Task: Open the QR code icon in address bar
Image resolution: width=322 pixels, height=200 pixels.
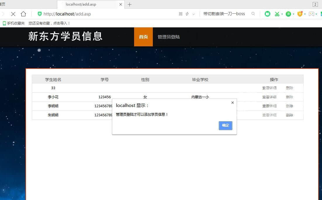Action: pos(181,14)
